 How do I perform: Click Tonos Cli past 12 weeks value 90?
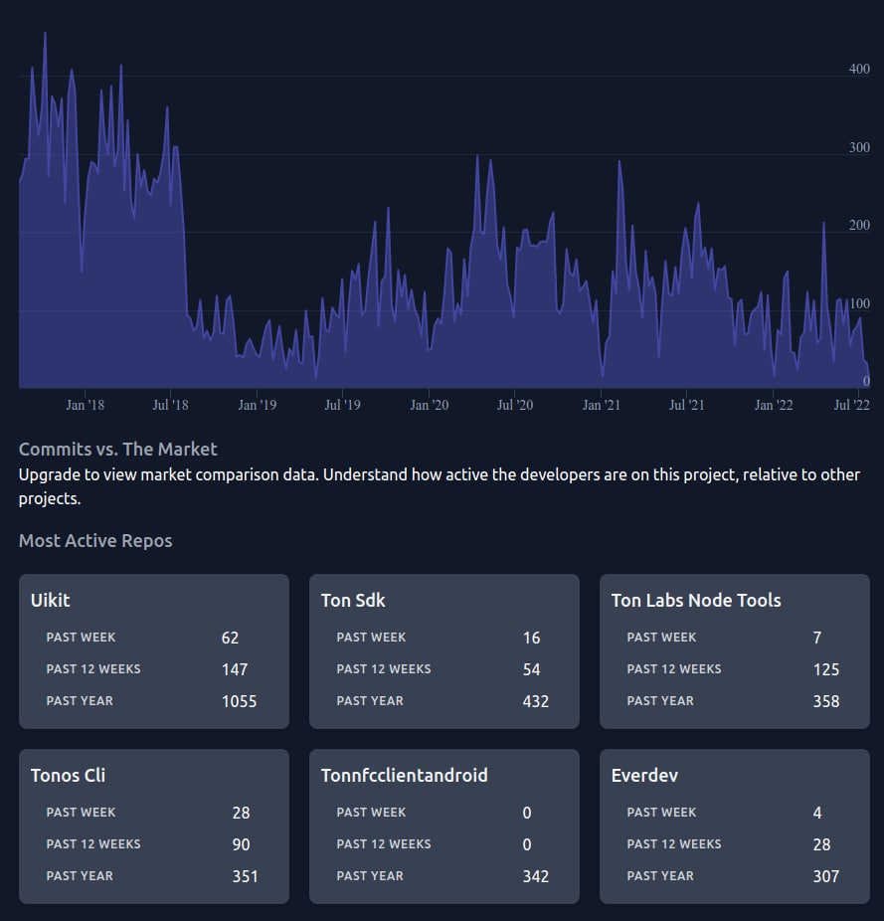click(241, 844)
